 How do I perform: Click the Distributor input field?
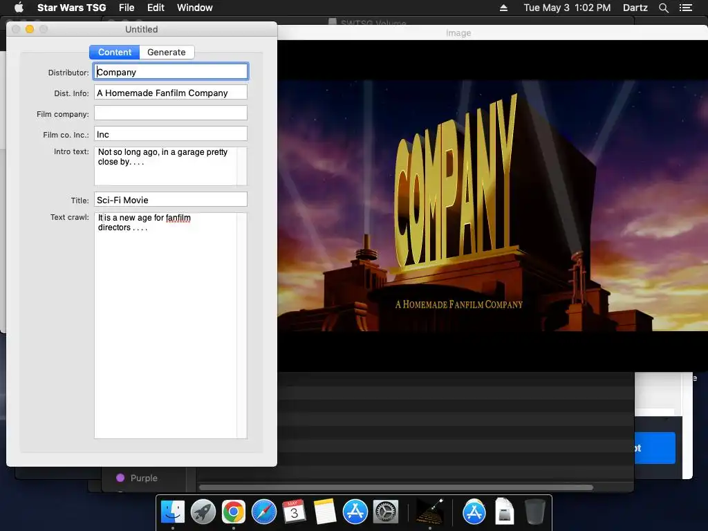171,72
